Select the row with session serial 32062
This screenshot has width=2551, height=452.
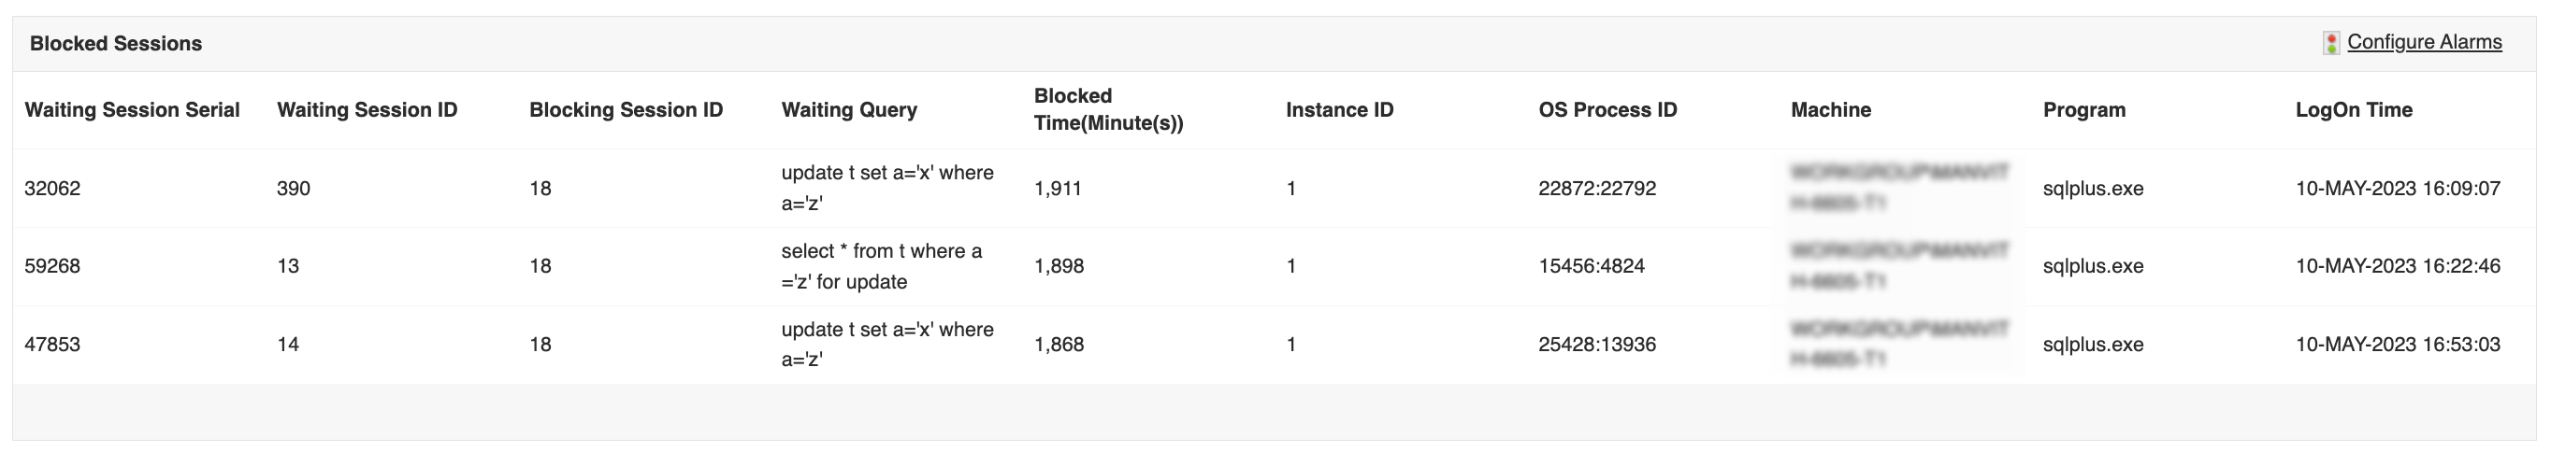click(x=52, y=188)
